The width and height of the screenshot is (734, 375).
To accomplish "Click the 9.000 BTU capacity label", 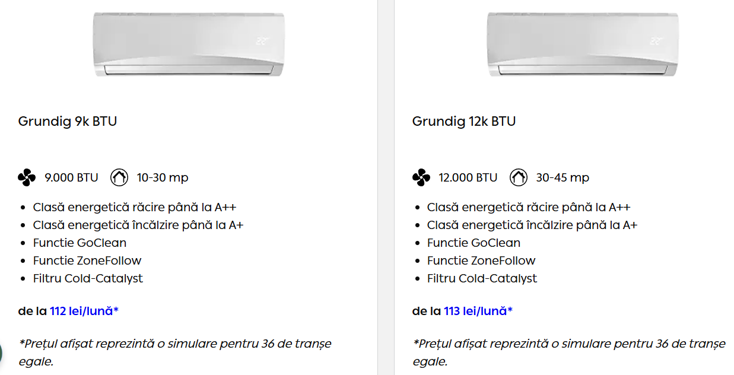I will [x=71, y=177].
